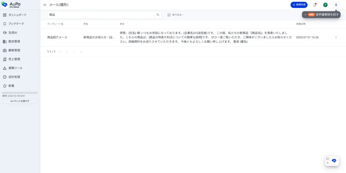
Task: Click the 会計処理 piggy bank icon
Action: tap(5, 77)
